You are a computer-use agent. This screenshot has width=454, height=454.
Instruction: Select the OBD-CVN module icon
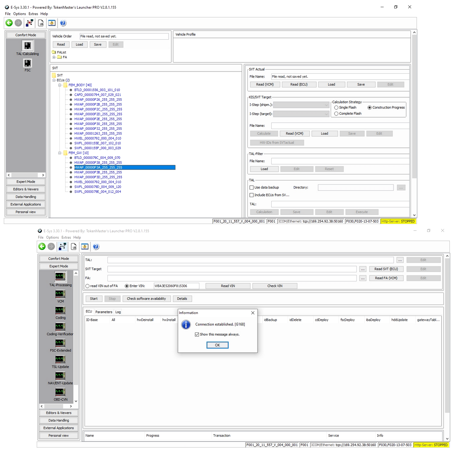(60, 392)
